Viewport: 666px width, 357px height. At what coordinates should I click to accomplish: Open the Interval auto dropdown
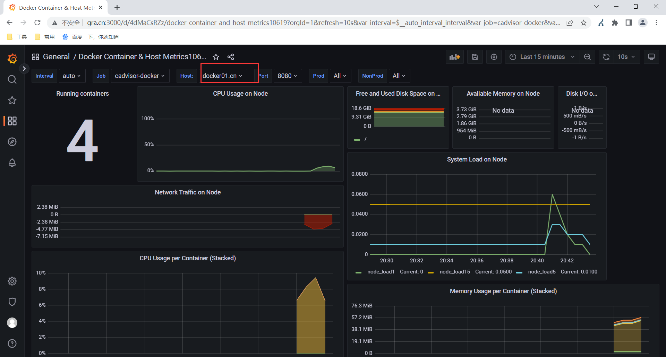72,76
